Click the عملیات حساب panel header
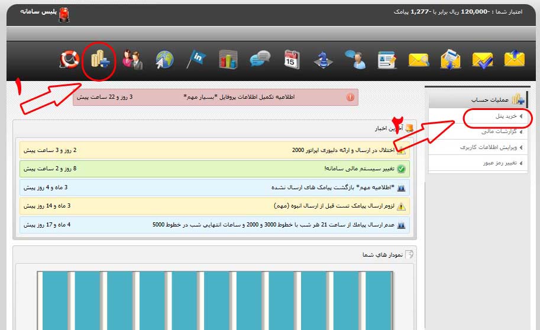The image size is (540, 330). (x=478, y=99)
